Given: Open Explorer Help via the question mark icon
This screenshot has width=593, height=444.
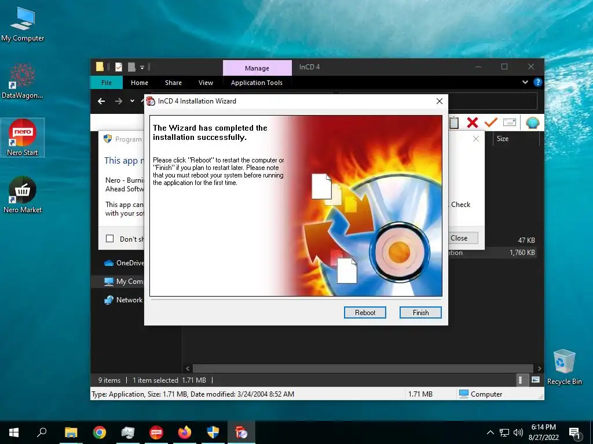Looking at the screenshot, I should (x=537, y=82).
